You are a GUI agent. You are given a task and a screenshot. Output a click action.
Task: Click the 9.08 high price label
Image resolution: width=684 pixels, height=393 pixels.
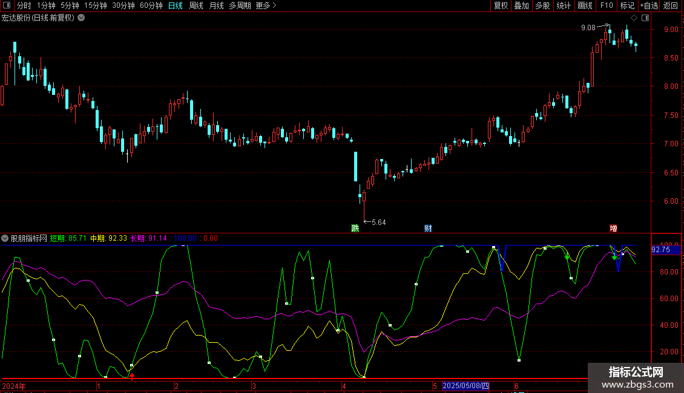coord(588,28)
